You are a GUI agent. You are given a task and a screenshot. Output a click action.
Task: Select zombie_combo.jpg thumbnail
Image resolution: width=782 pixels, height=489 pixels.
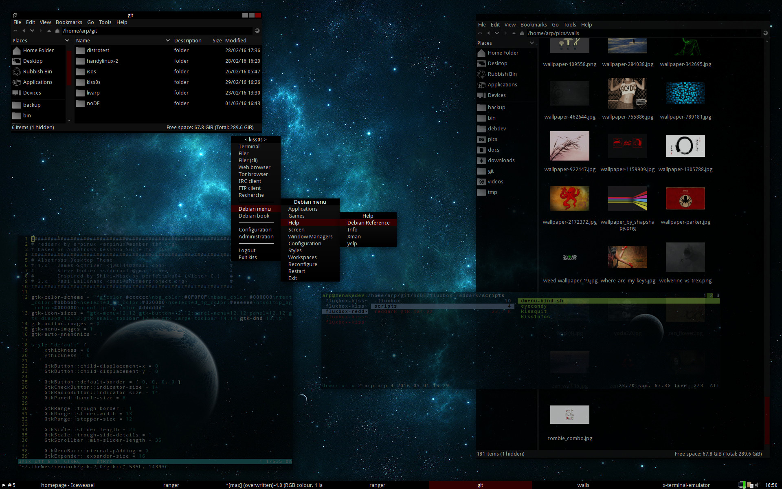569,415
